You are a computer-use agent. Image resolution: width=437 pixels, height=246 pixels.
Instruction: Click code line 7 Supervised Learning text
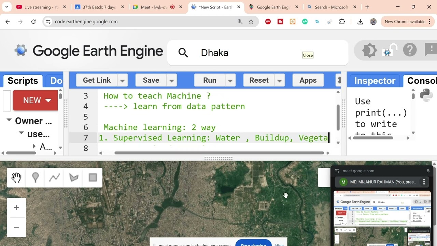click(x=214, y=138)
